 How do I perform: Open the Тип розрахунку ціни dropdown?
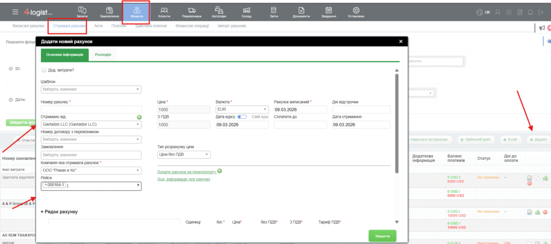pyautogui.click(x=183, y=155)
